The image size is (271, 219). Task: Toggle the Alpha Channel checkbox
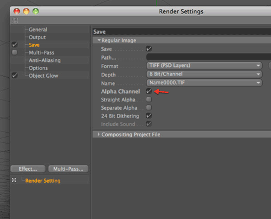pyautogui.click(x=149, y=91)
